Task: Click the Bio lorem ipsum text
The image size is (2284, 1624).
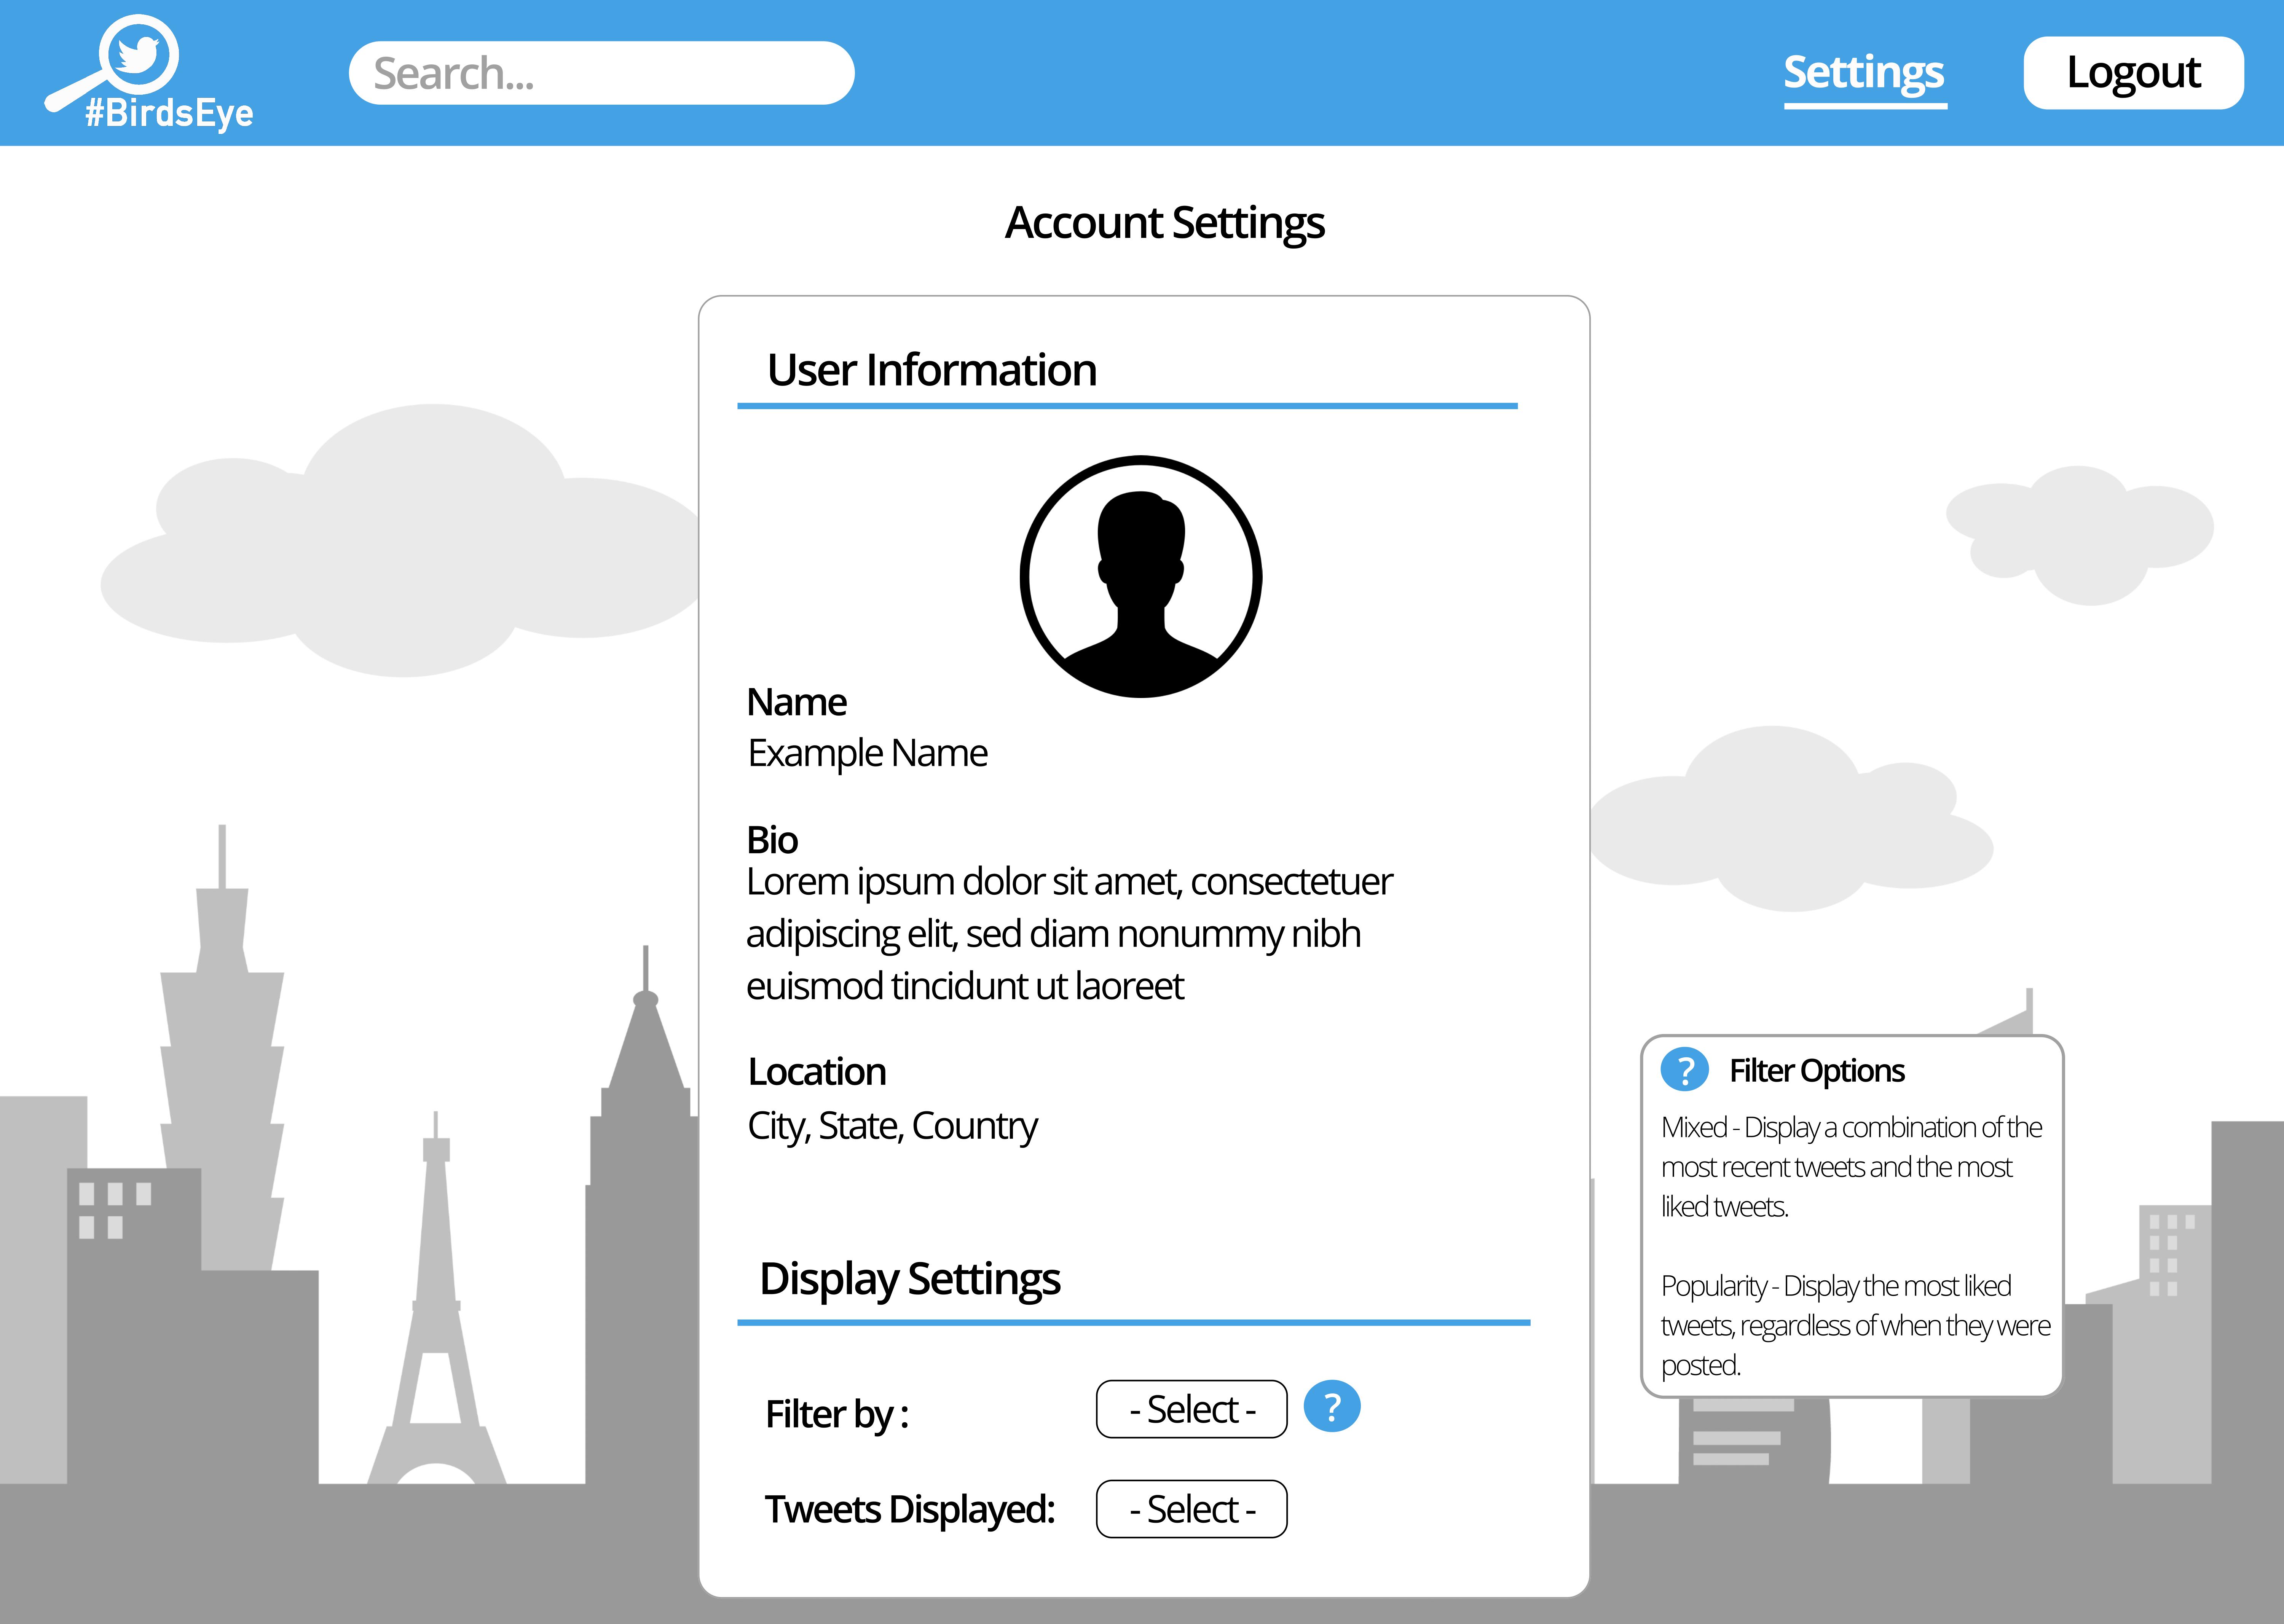Action: [1068, 933]
